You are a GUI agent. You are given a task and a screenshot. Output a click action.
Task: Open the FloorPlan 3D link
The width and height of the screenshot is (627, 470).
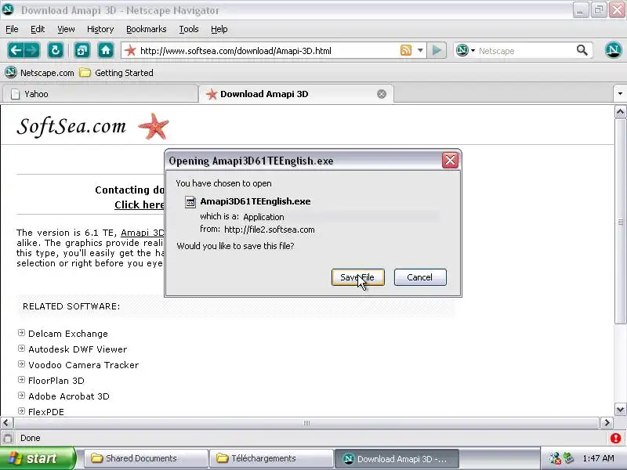coord(56,381)
